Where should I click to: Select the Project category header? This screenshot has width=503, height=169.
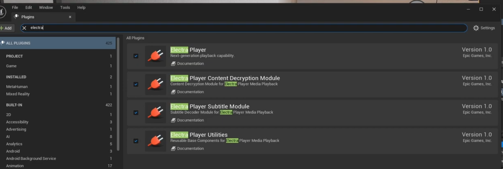[58, 56]
